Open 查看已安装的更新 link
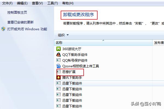Image resolution: width=164 pixels, height=109 pixels. (20, 22)
